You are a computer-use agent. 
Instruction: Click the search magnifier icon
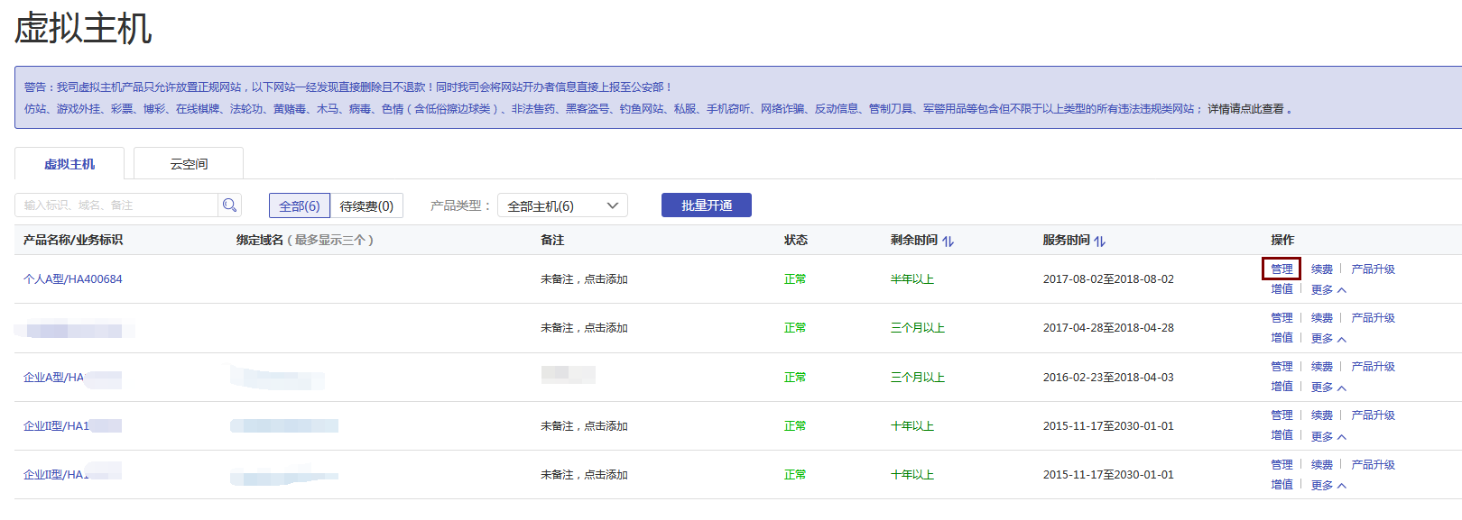pos(230,205)
